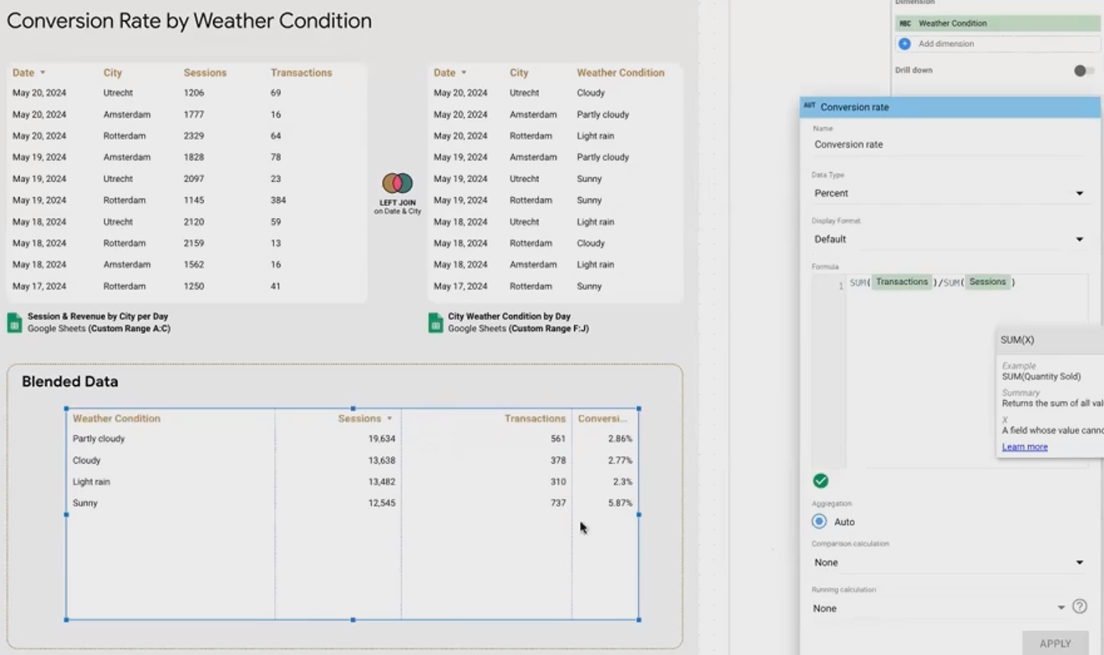Click the green formula validation checkmark
The width and height of the screenshot is (1104, 655).
point(821,480)
